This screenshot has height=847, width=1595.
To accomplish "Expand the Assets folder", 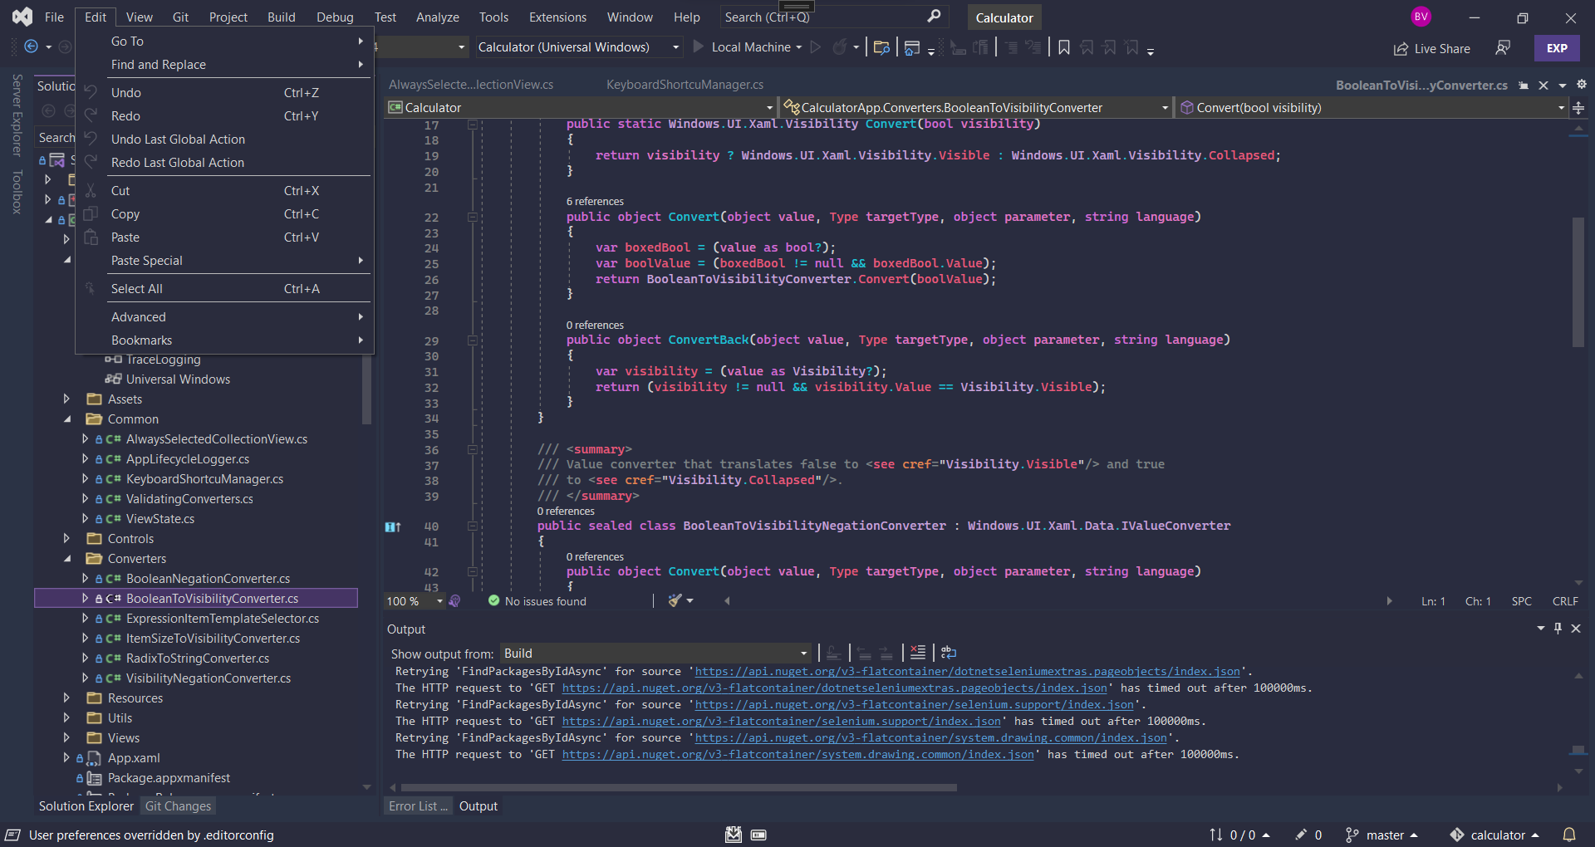I will point(66,399).
